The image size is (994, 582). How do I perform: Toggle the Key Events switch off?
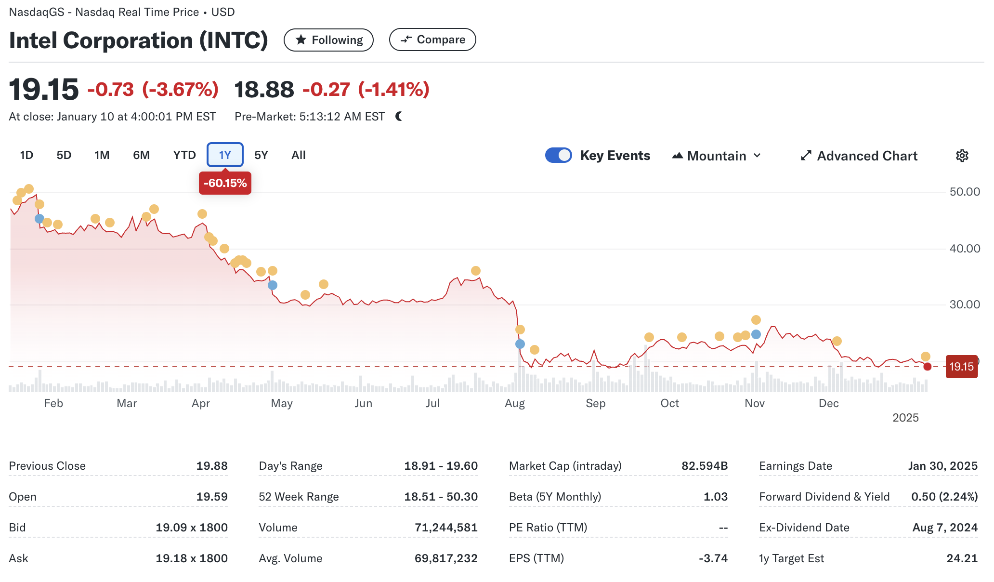pos(558,155)
